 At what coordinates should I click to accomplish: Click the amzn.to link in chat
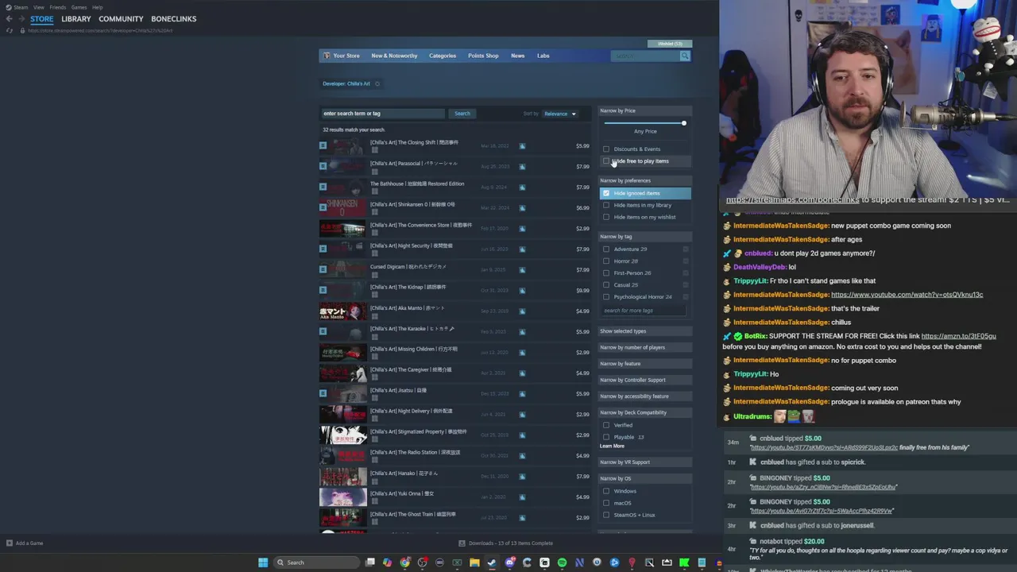[x=958, y=336]
